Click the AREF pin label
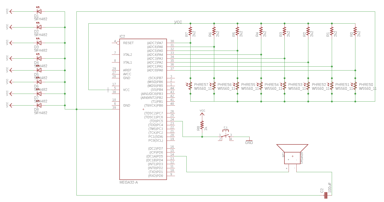This screenshot has height=202, width=384. click(x=127, y=70)
